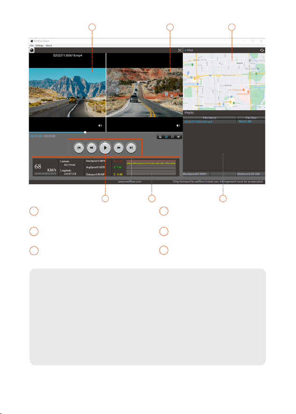Click the volume speaker icon in the small toolbar
296x414 pixels.
(179, 137)
